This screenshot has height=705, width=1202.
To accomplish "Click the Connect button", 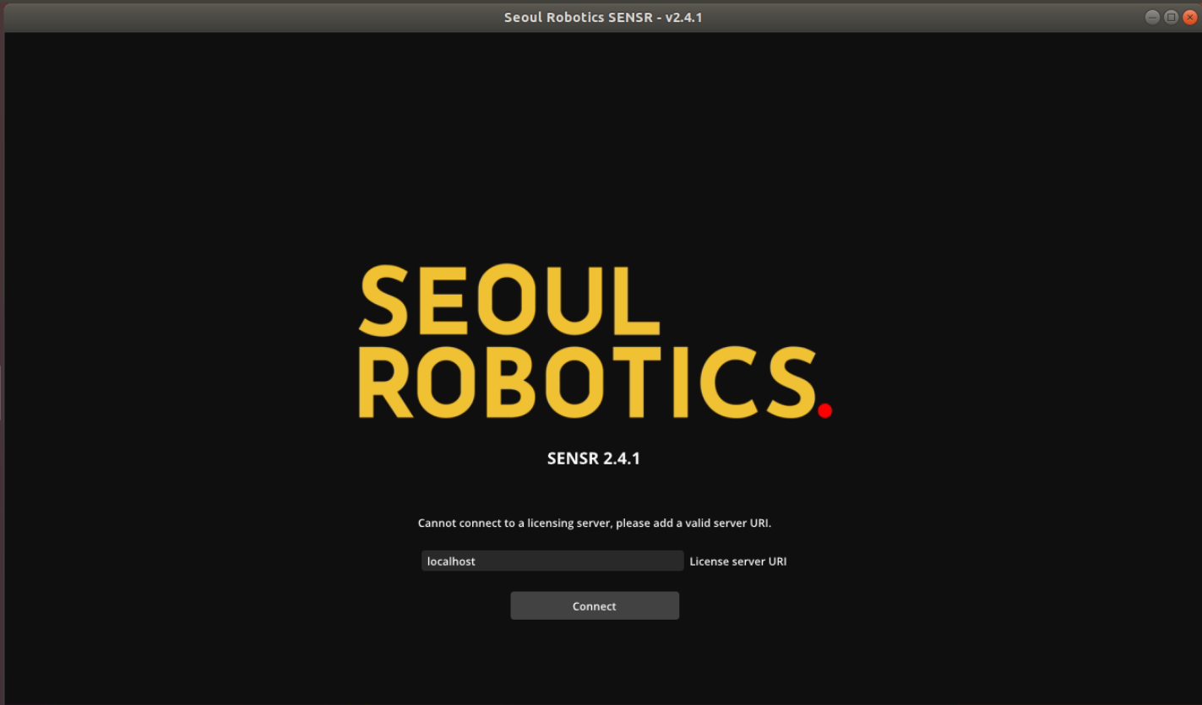I will (594, 605).
